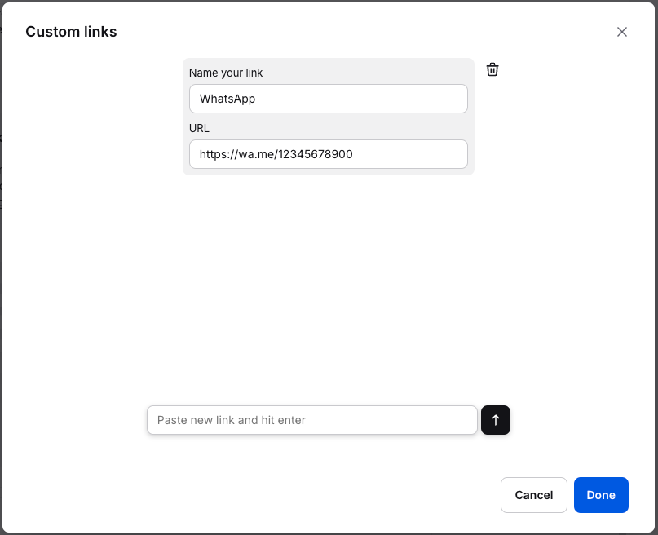Close the Custom links dialog
This screenshot has height=535, width=658.
(622, 32)
